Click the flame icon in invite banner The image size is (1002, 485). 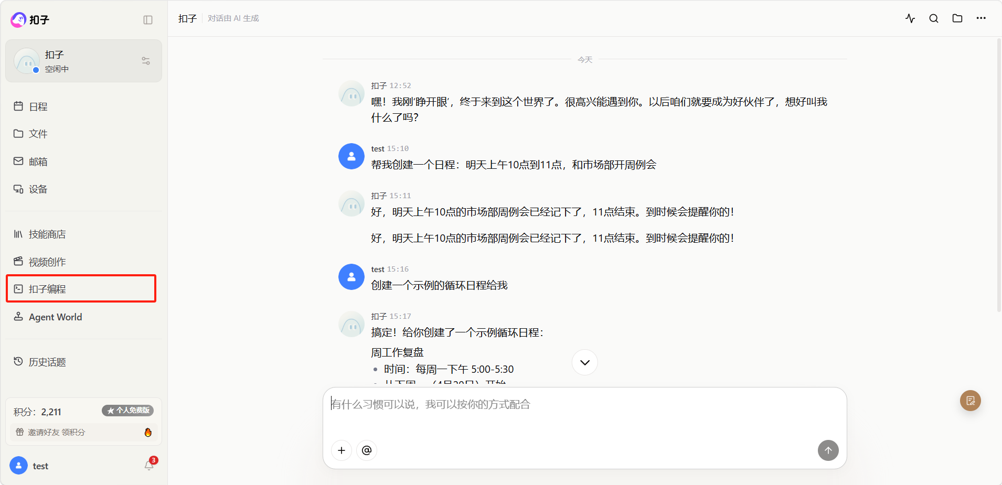(x=148, y=432)
